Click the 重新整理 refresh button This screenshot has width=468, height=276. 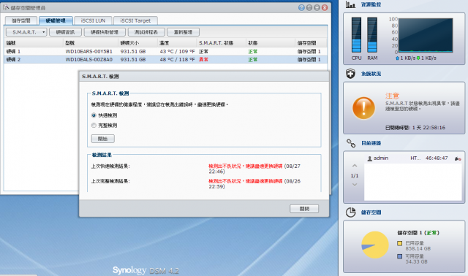(x=183, y=32)
